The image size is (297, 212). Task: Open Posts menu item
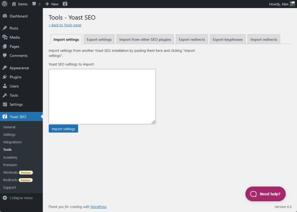(x=14, y=28)
